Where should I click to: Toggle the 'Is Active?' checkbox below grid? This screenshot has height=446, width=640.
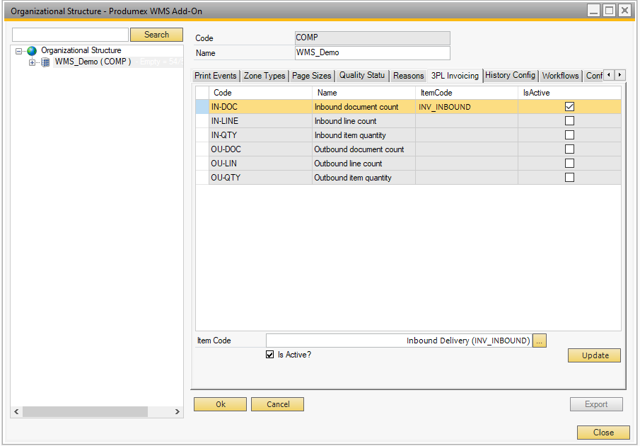pos(269,355)
